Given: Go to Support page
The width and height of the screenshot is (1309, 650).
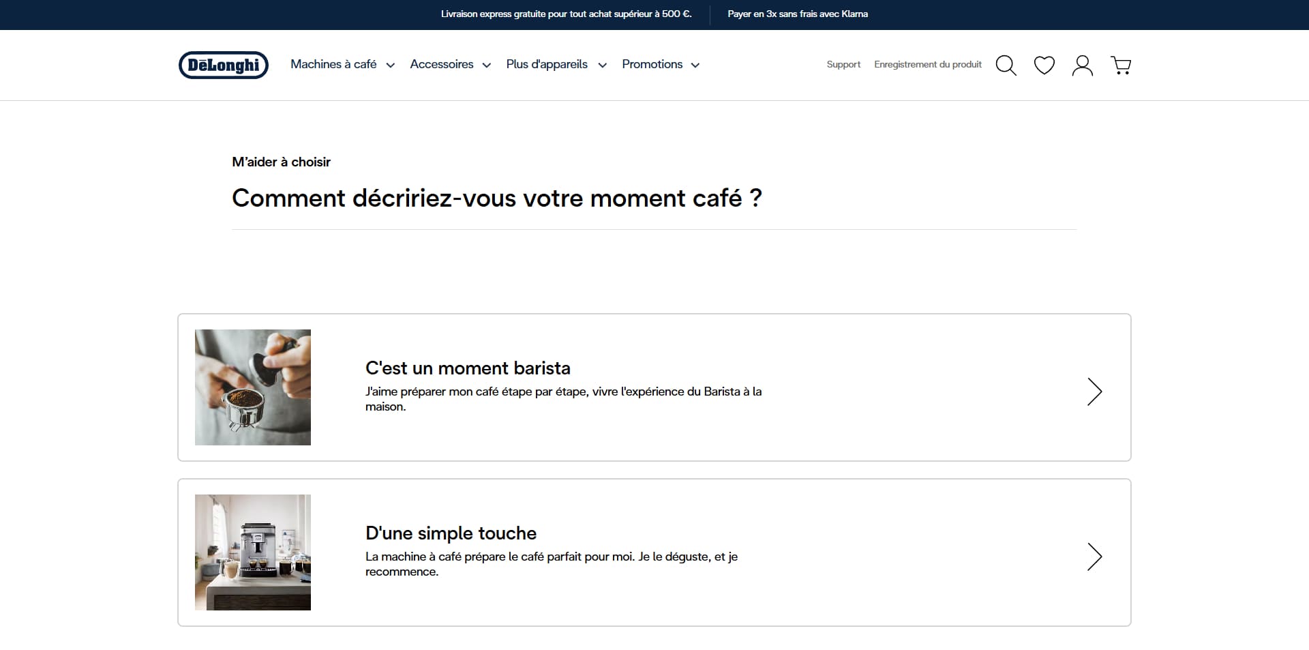Looking at the screenshot, I should click(x=843, y=64).
